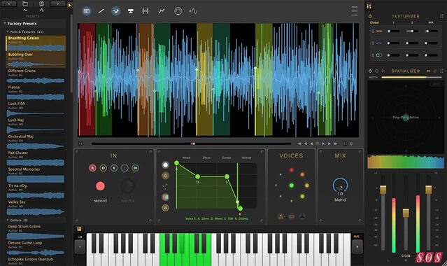The image size is (447, 266).
Task: Load the Valley Sky preset
Action: (36, 207)
